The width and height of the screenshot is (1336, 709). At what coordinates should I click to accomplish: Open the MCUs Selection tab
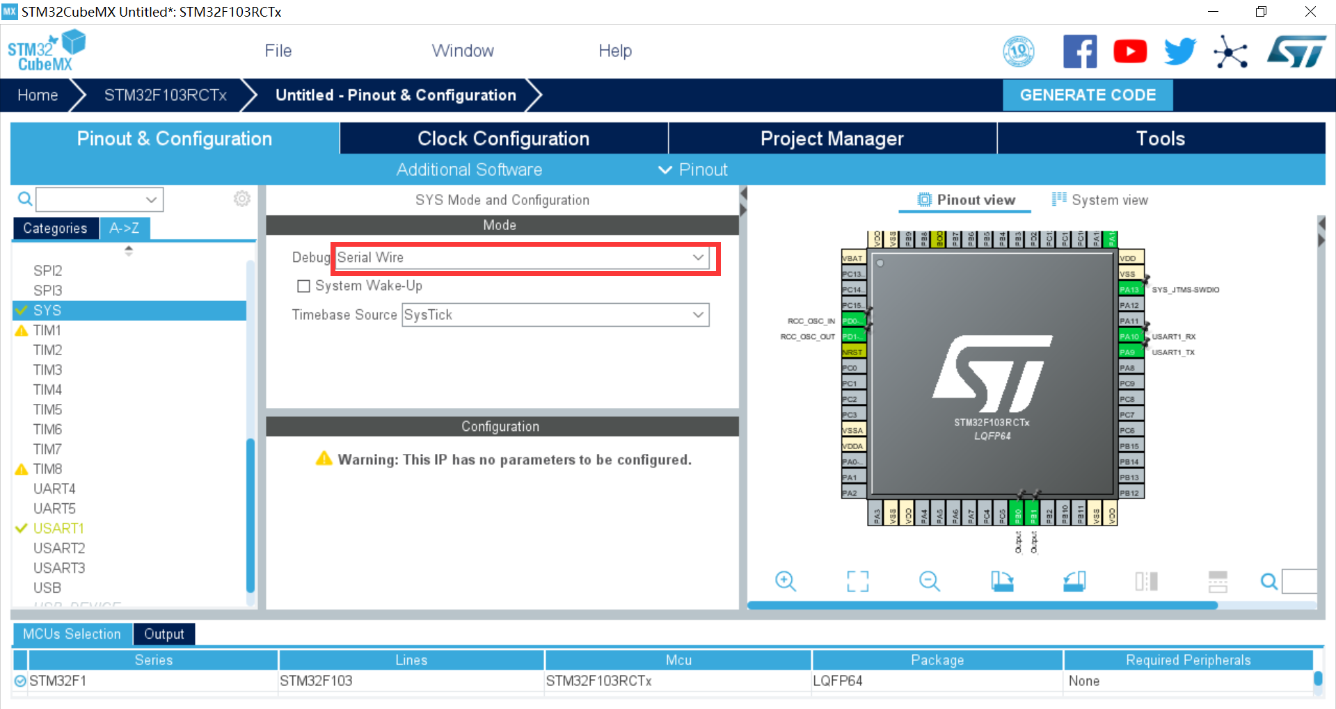click(72, 634)
